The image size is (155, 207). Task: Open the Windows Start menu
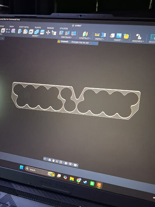[21, 167]
